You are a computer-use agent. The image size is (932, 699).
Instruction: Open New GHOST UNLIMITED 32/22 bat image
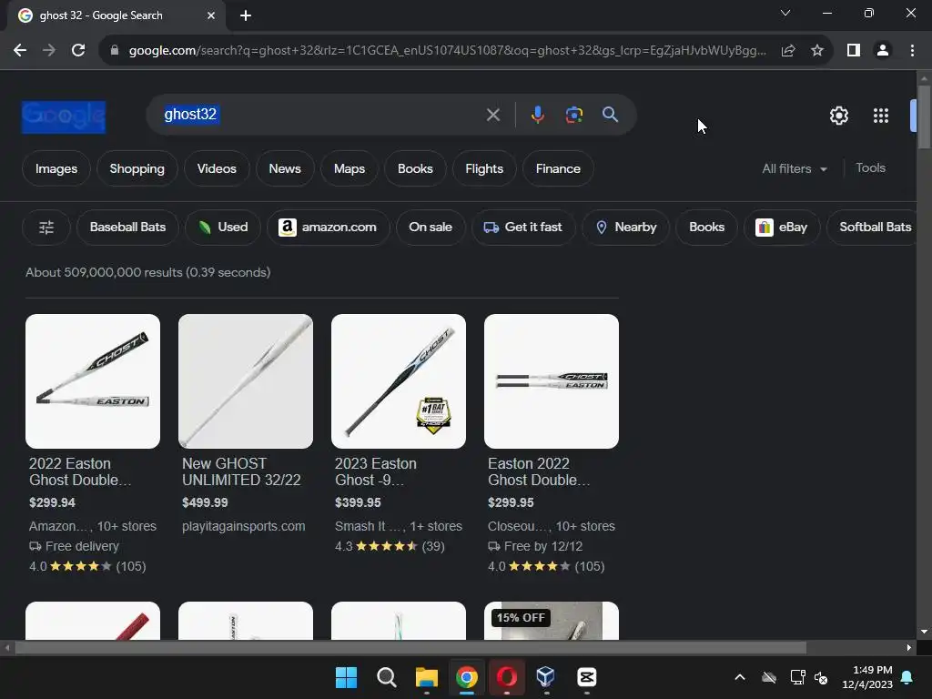tap(246, 381)
